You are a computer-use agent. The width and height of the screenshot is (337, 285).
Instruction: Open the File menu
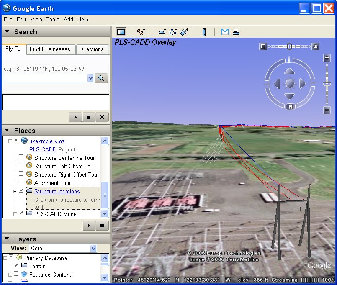click(x=8, y=20)
